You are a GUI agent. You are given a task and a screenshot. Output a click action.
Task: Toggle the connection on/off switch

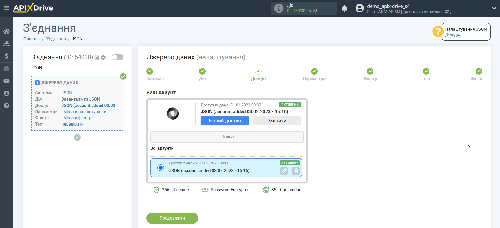coord(117,57)
